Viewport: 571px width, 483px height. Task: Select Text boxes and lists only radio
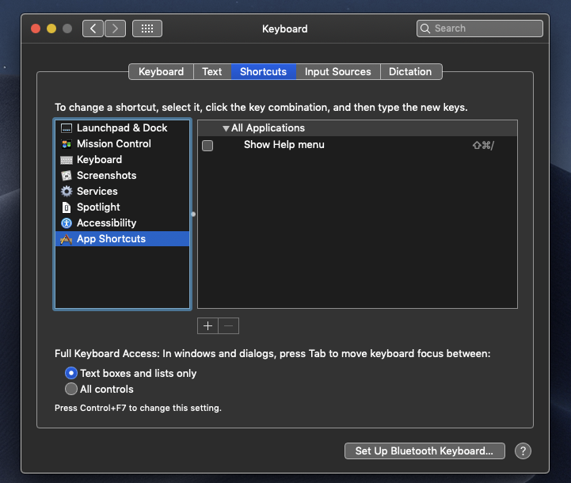pyautogui.click(x=71, y=373)
